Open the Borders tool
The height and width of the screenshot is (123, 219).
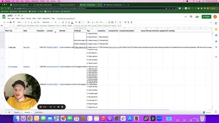pyautogui.click(x=79, y=22)
